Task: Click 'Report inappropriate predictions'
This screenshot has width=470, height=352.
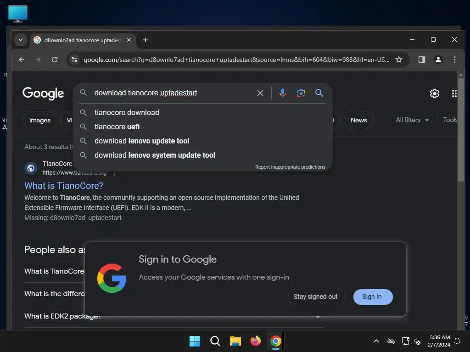Action: [290, 167]
